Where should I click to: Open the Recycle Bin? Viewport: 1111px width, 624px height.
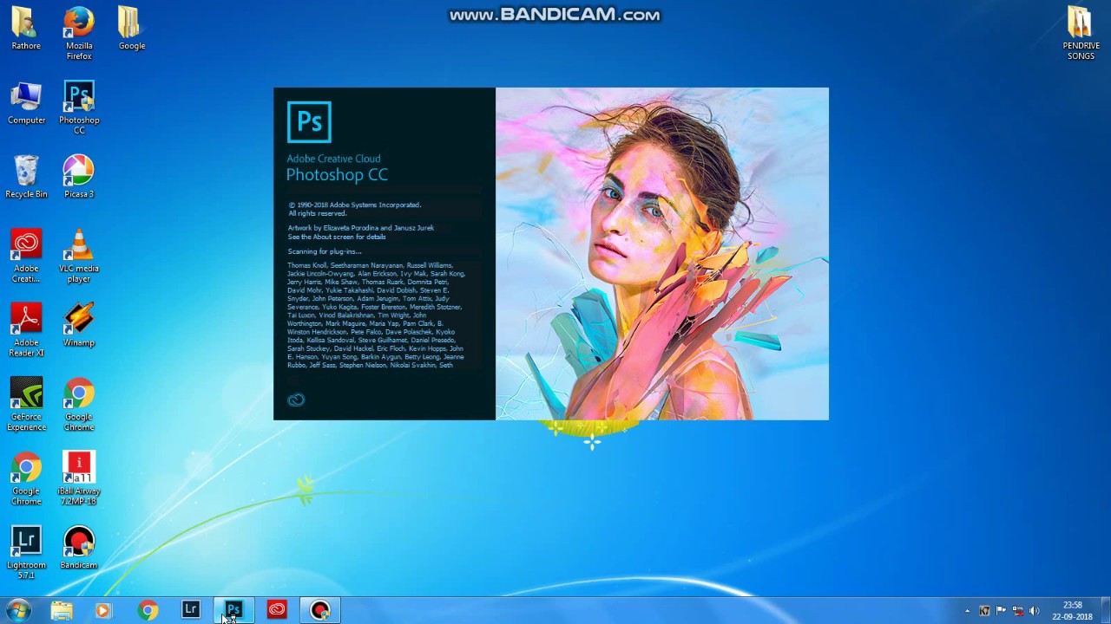point(26,177)
